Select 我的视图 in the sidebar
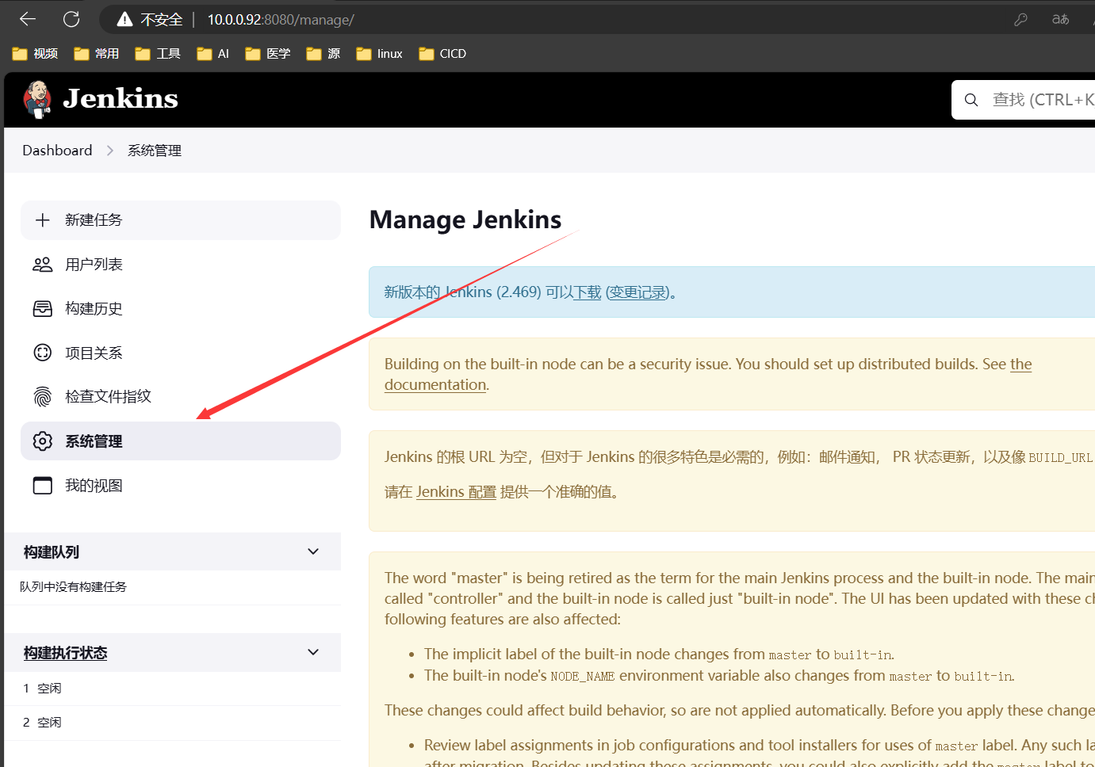Image resolution: width=1095 pixels, height=767 pixels. 181,486
